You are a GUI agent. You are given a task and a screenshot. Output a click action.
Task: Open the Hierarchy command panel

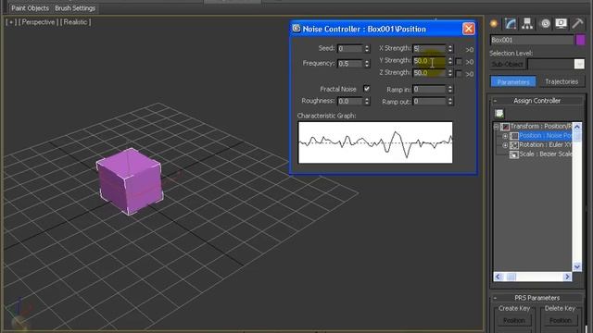click(527, 24)
